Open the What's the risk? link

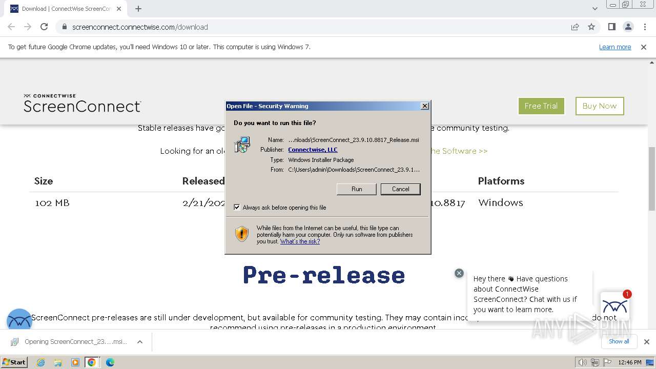[x=300, y=241]
